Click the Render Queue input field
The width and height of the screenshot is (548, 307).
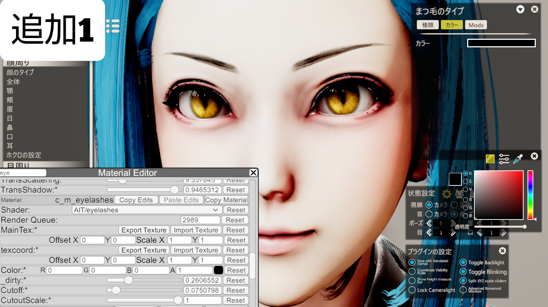tap(200, 220)
